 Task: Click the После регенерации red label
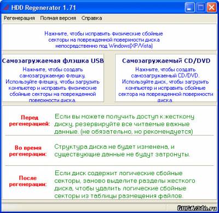[28, 181]
